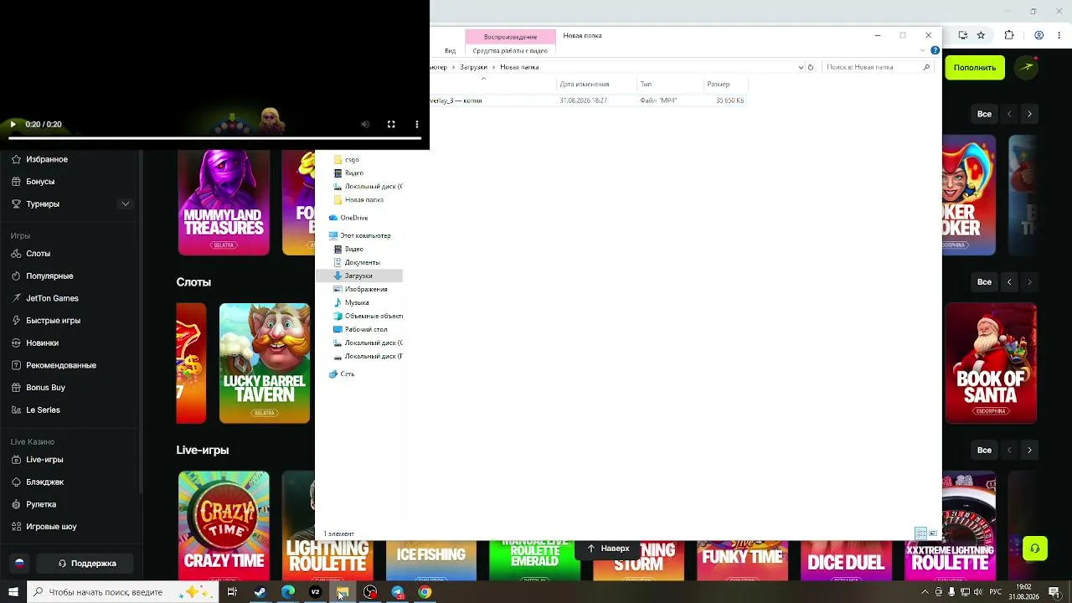The width and height of the screenshot is (1072, 603).
Task: Click the video progress bar
Action: pos(214,139)
